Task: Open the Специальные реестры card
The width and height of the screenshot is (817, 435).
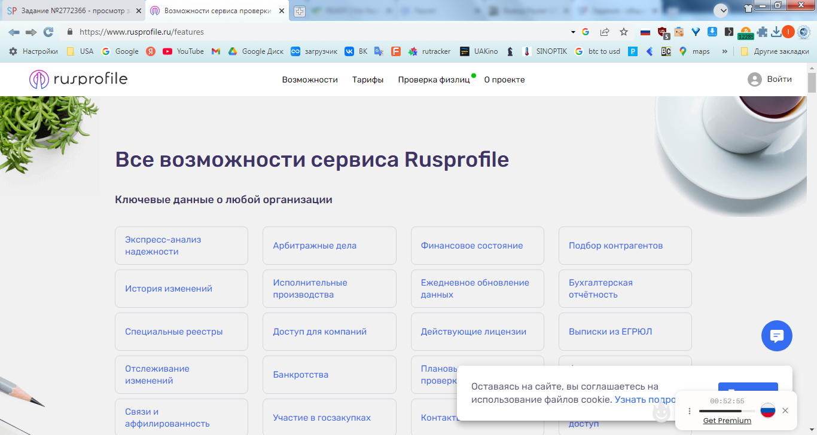Action: point(181,332)
